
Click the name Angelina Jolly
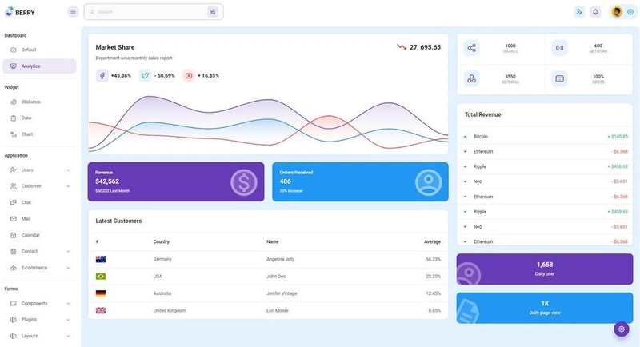(281, 259)
